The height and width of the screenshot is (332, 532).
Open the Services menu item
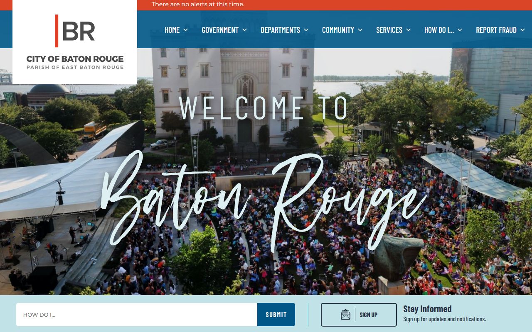click(x=389, y=30)
